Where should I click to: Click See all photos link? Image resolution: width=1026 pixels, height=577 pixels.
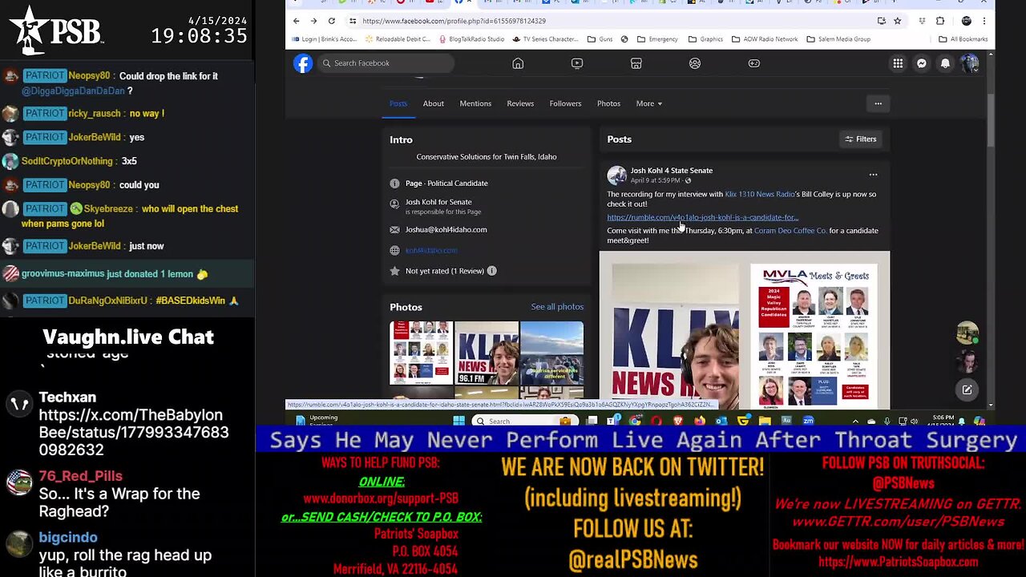557,307
